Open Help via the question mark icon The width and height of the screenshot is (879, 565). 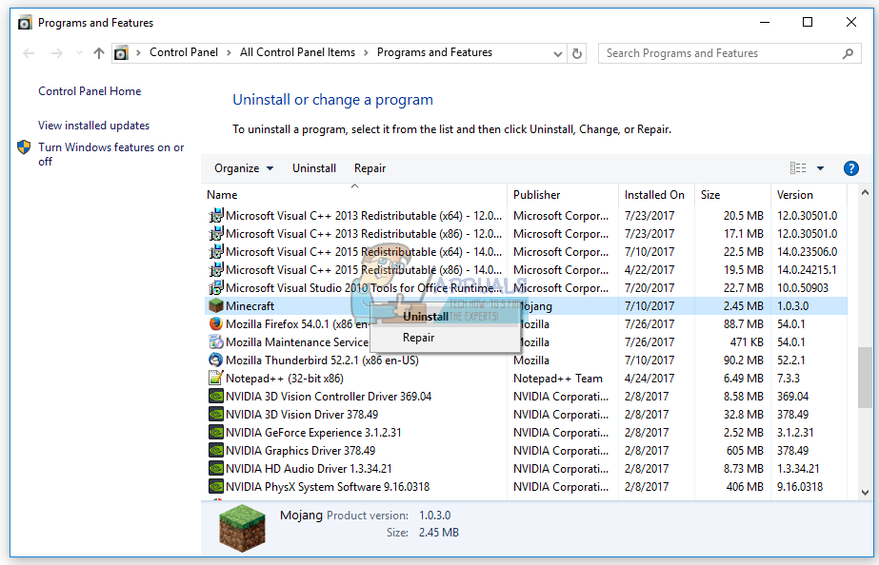[x=850, y=167]
